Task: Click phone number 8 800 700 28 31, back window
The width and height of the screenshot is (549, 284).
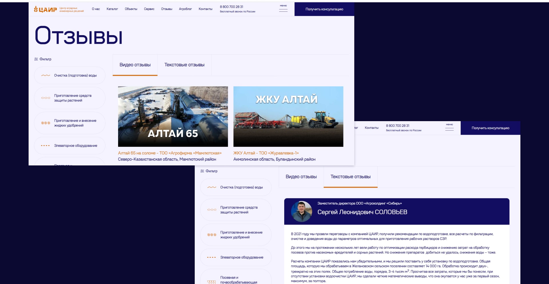Action: click(x=398, y=126)
